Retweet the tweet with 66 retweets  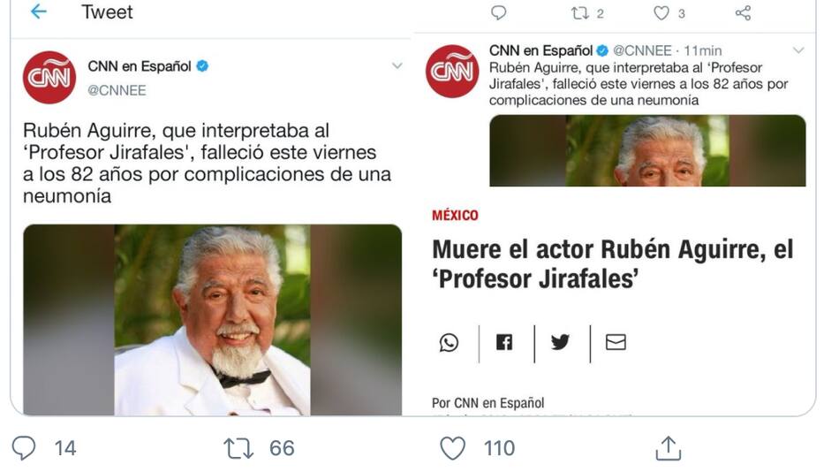[238, 448]
